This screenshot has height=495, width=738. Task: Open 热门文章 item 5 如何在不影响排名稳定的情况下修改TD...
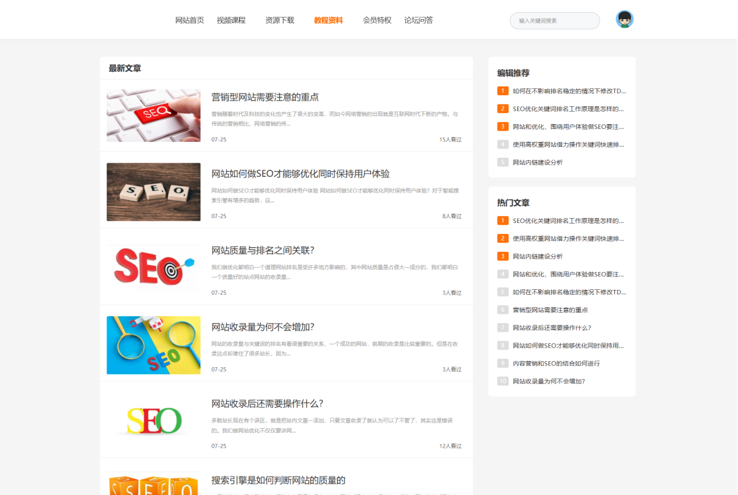coord(569,292)
